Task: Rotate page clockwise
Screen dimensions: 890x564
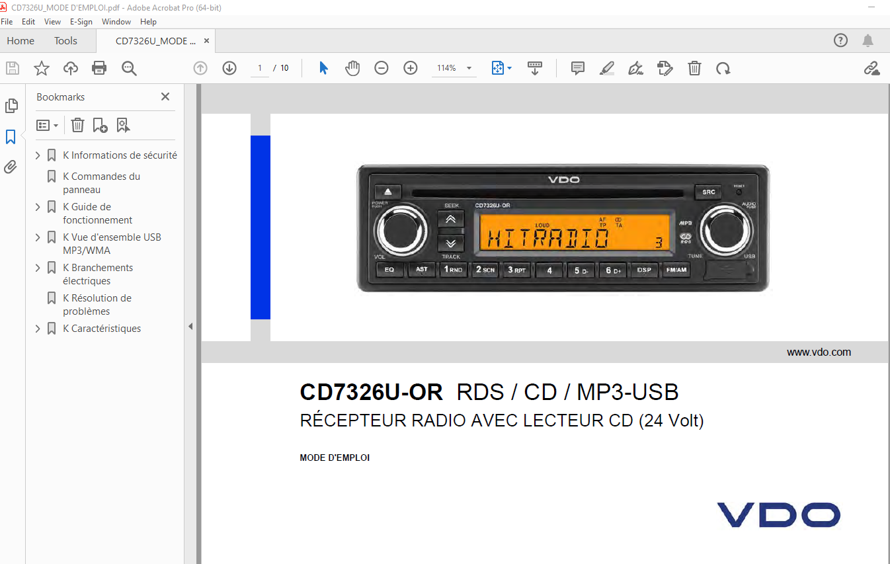Action: pyautogui.click(x=723, y=68)
